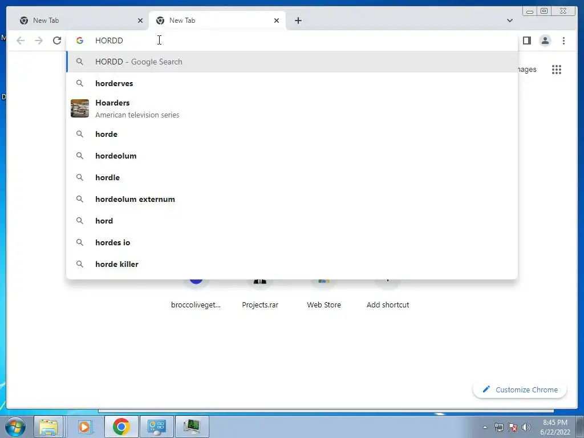Screen dimensions: 584x438
Task: Open the Control Panel taskbar icon
Action: 156,427
